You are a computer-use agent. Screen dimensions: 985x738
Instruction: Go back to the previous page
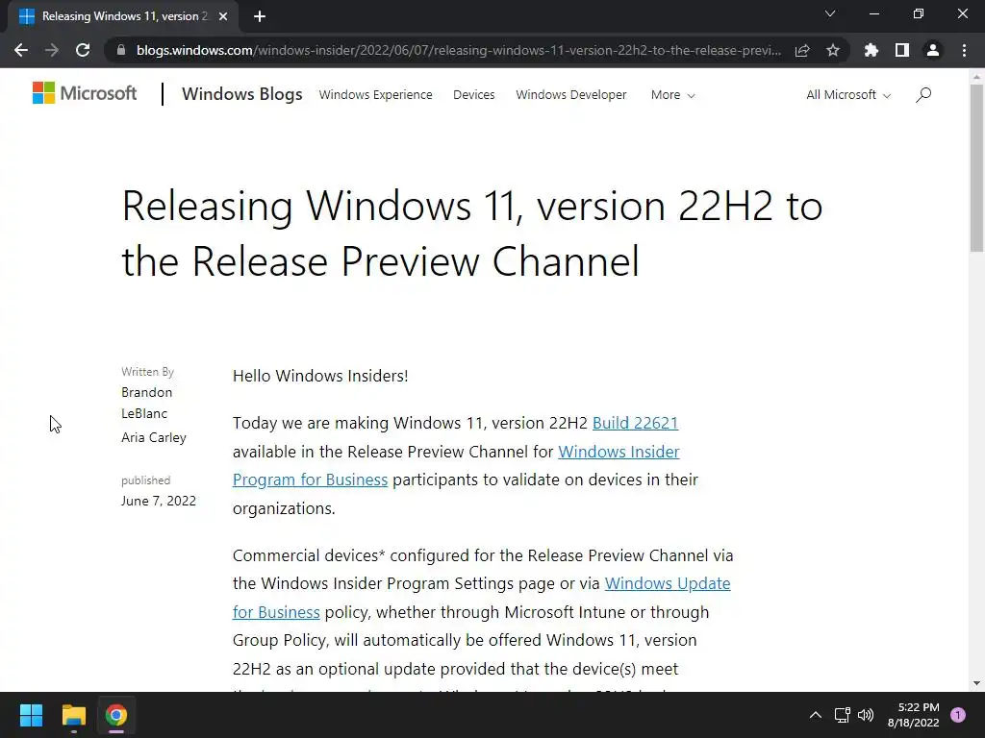[21, 50]
